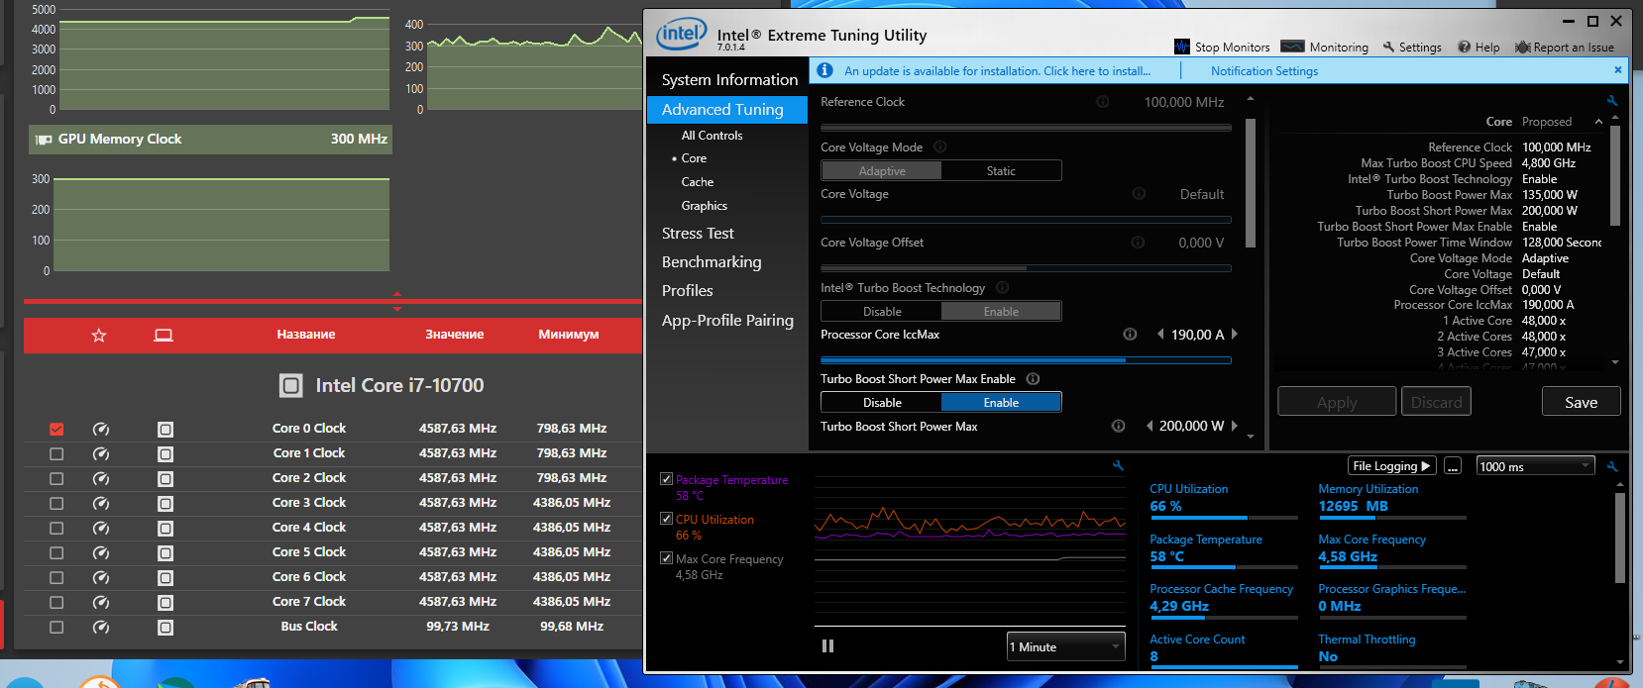This screenshot has width=1643, height=688.
Task: Click Save button in Proposed panel
Action: pos(1582,402)
